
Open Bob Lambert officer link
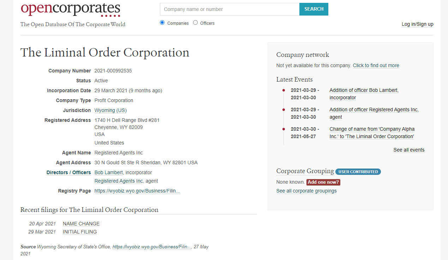(x=109, y=172)
